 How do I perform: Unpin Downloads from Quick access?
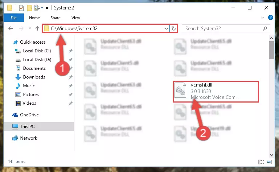(x=71, y=77)
